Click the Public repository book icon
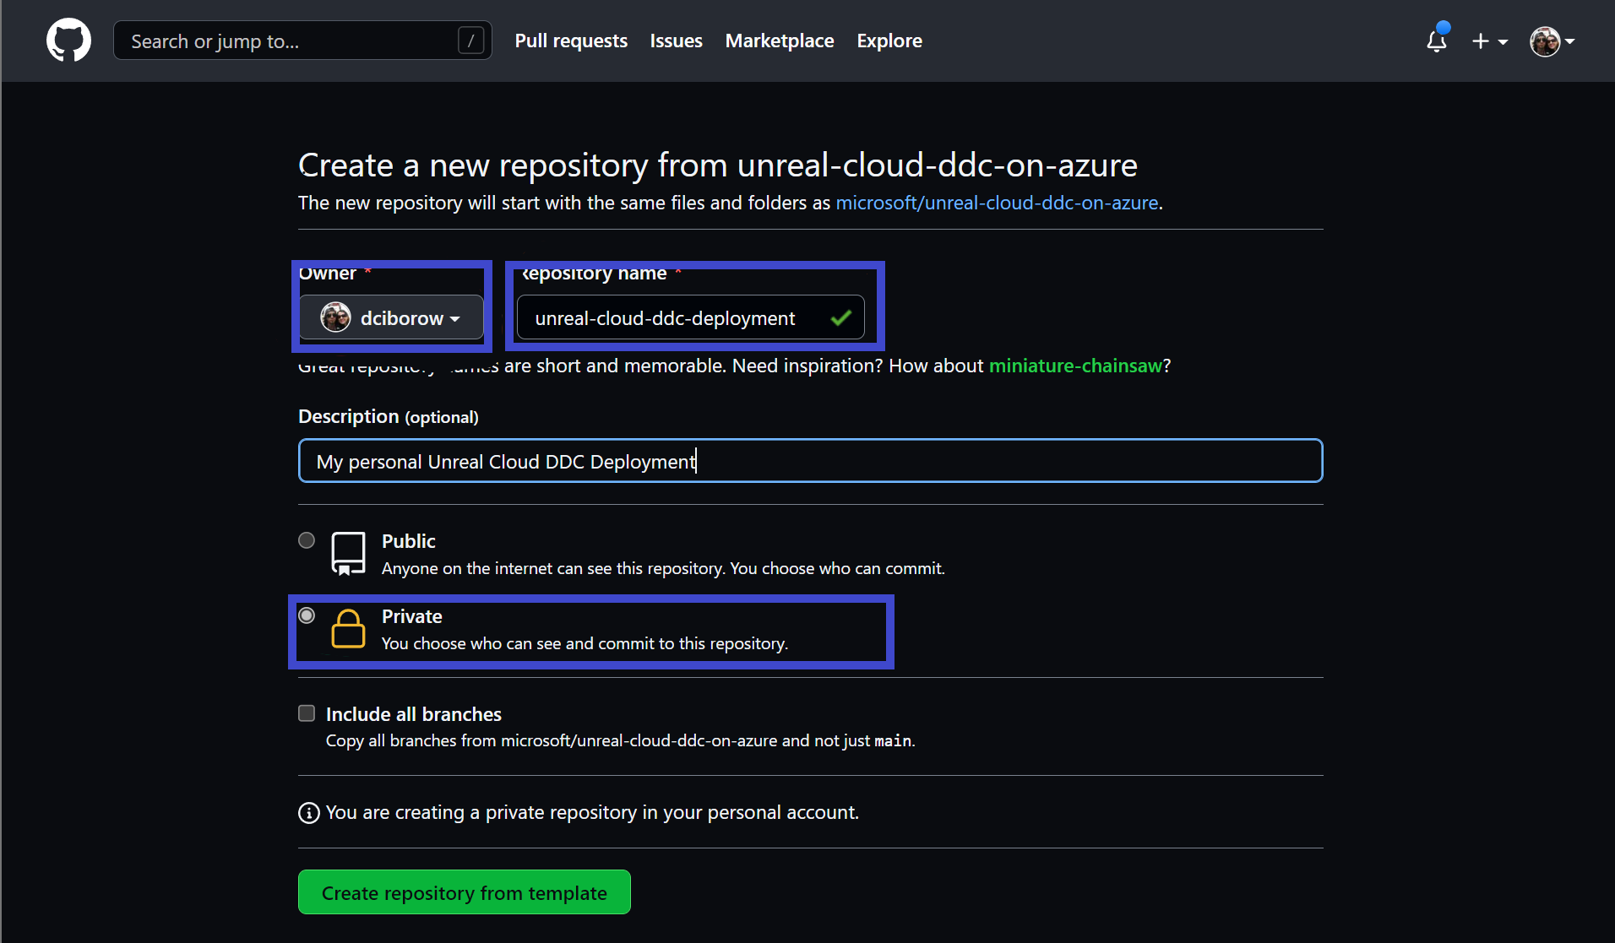This screenshot has width=1615, height=943. pos(348,553)
